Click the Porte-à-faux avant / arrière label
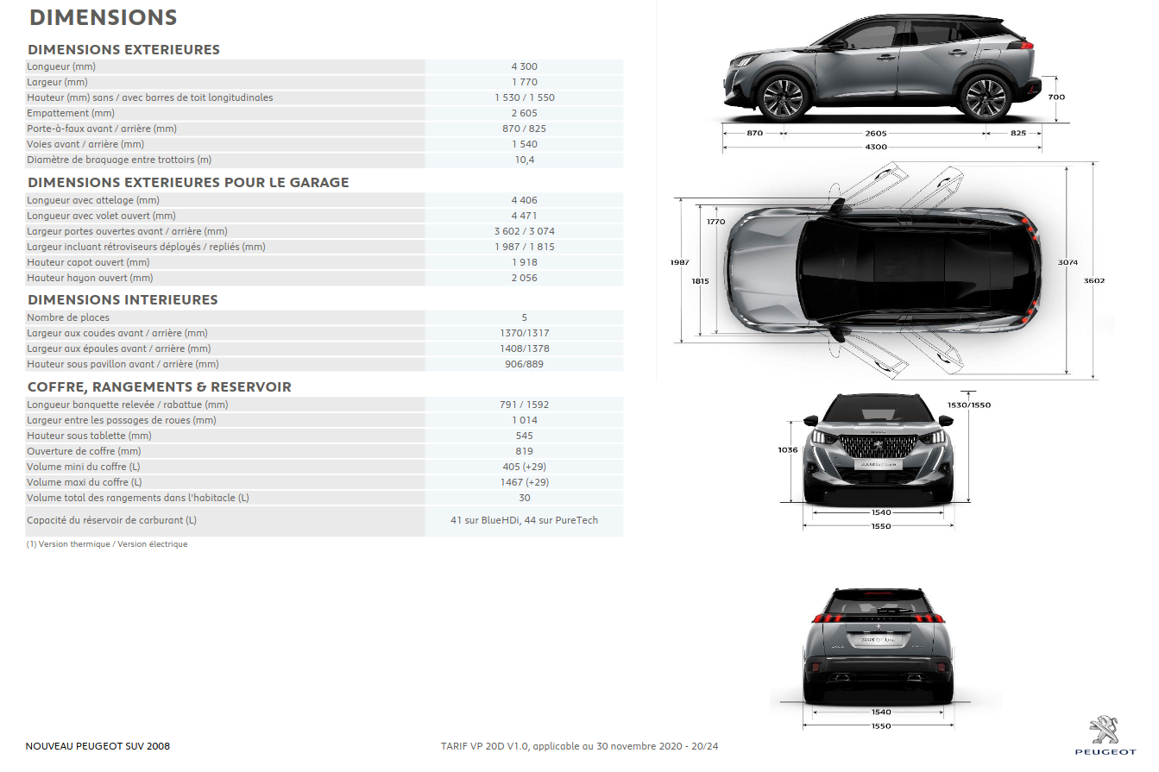The image size is (1159, 772). point(102,129)
